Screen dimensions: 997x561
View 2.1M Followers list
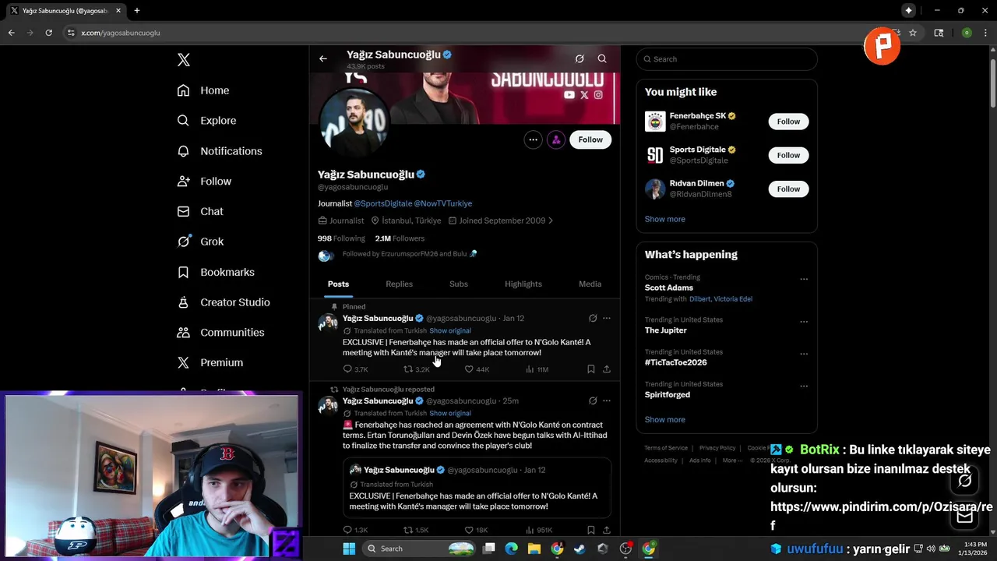coord(400,238)
